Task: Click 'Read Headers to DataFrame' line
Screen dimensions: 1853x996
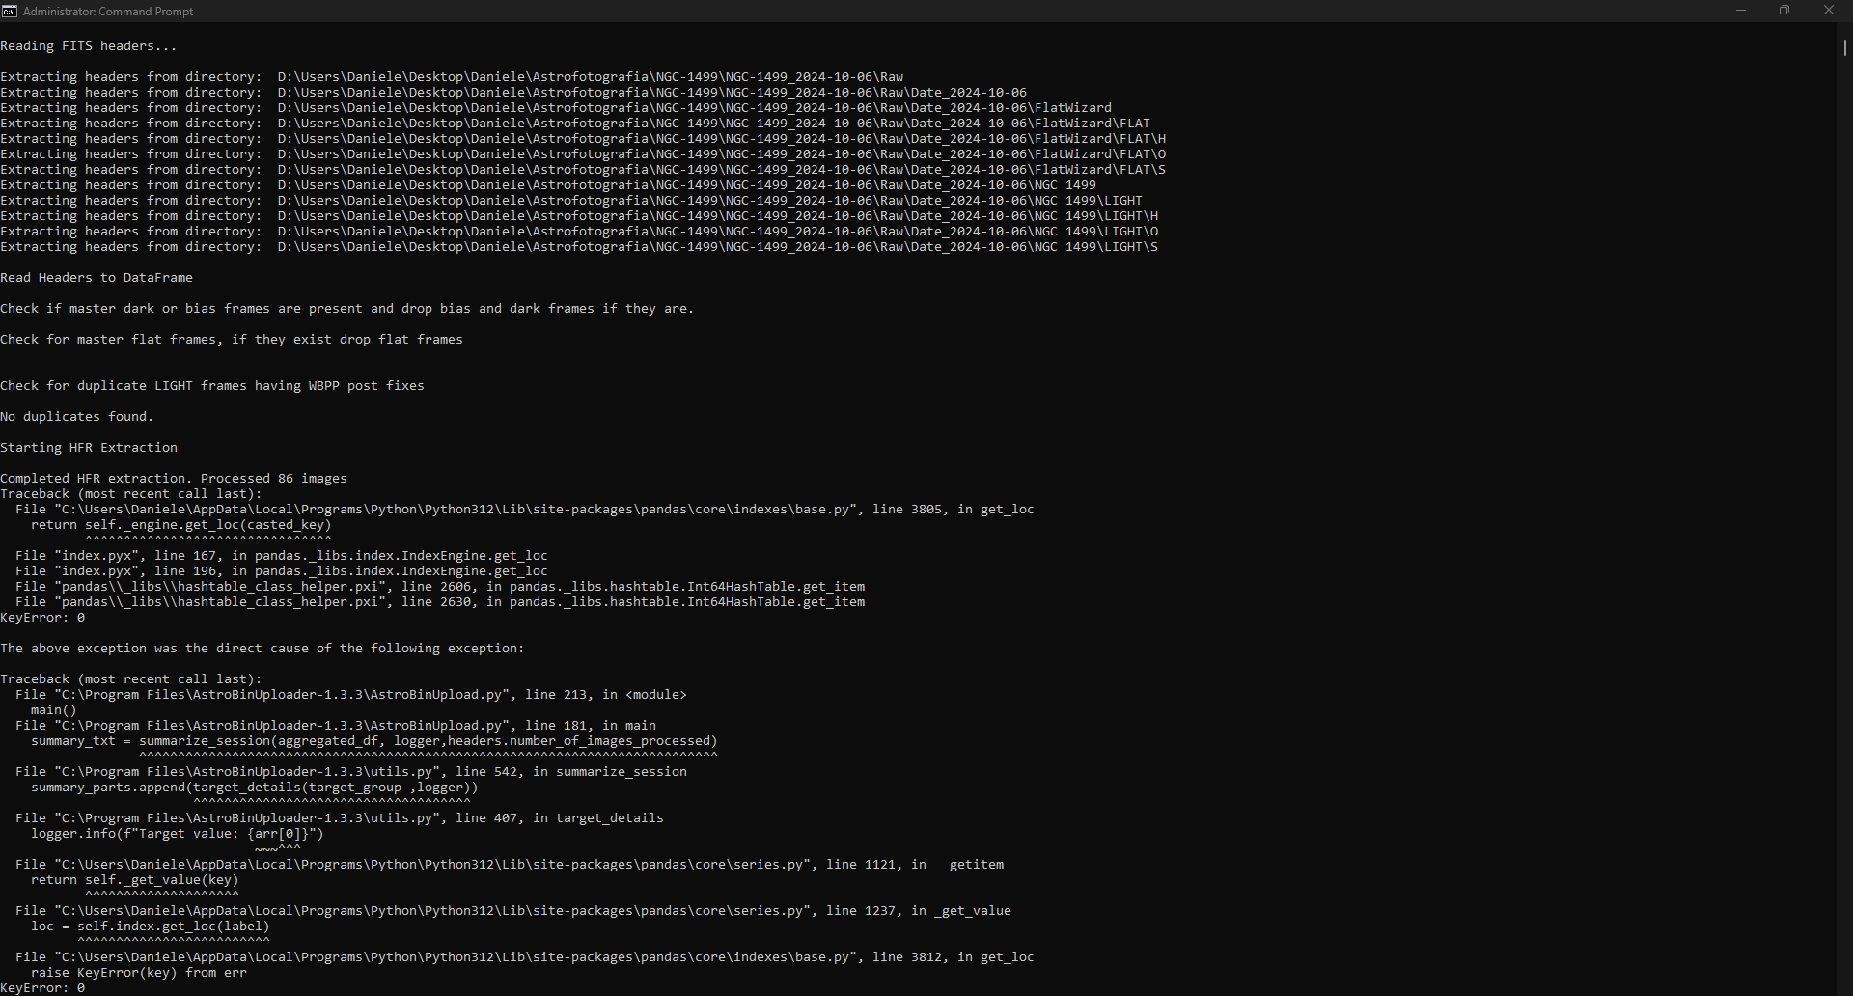Action: coord(97,278)
